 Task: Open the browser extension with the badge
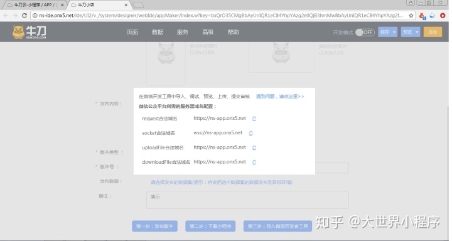422,16
